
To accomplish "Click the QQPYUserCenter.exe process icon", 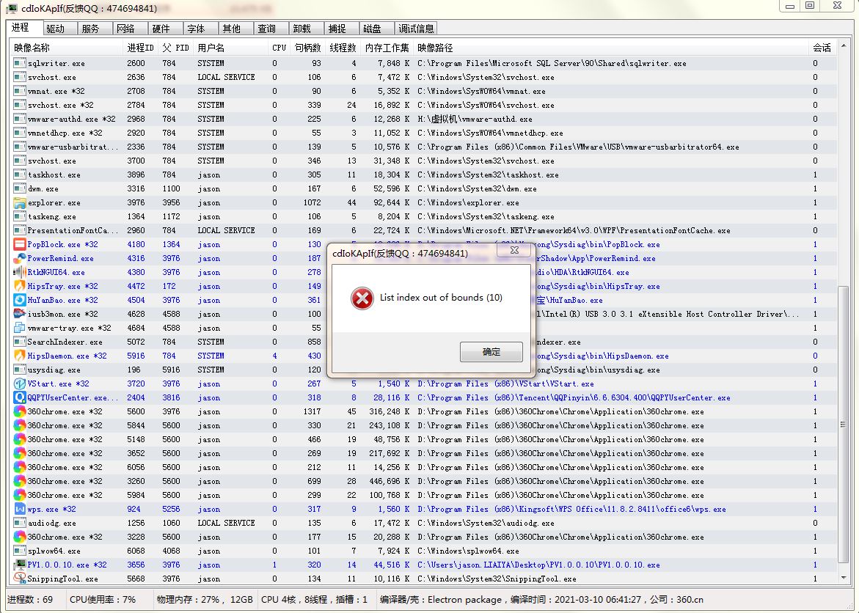I will tap(20, 397).
